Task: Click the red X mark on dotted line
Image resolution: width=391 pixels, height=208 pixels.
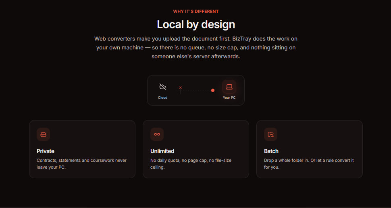Action: tap(180, 88)
